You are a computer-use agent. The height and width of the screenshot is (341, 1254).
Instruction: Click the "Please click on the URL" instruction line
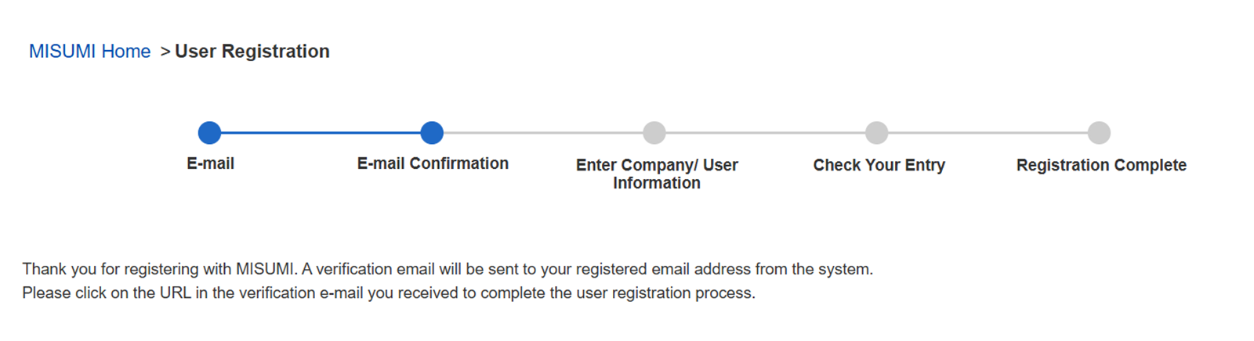[389, 293]
